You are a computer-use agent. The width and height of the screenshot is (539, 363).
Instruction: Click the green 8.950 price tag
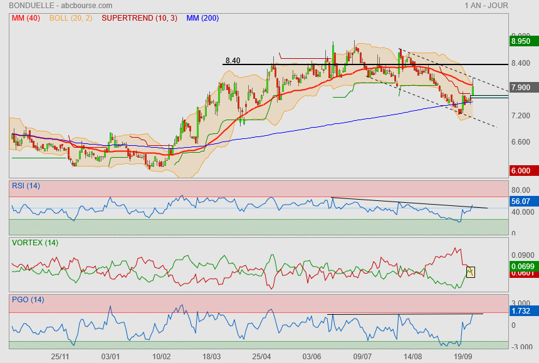tap(522, 41)
